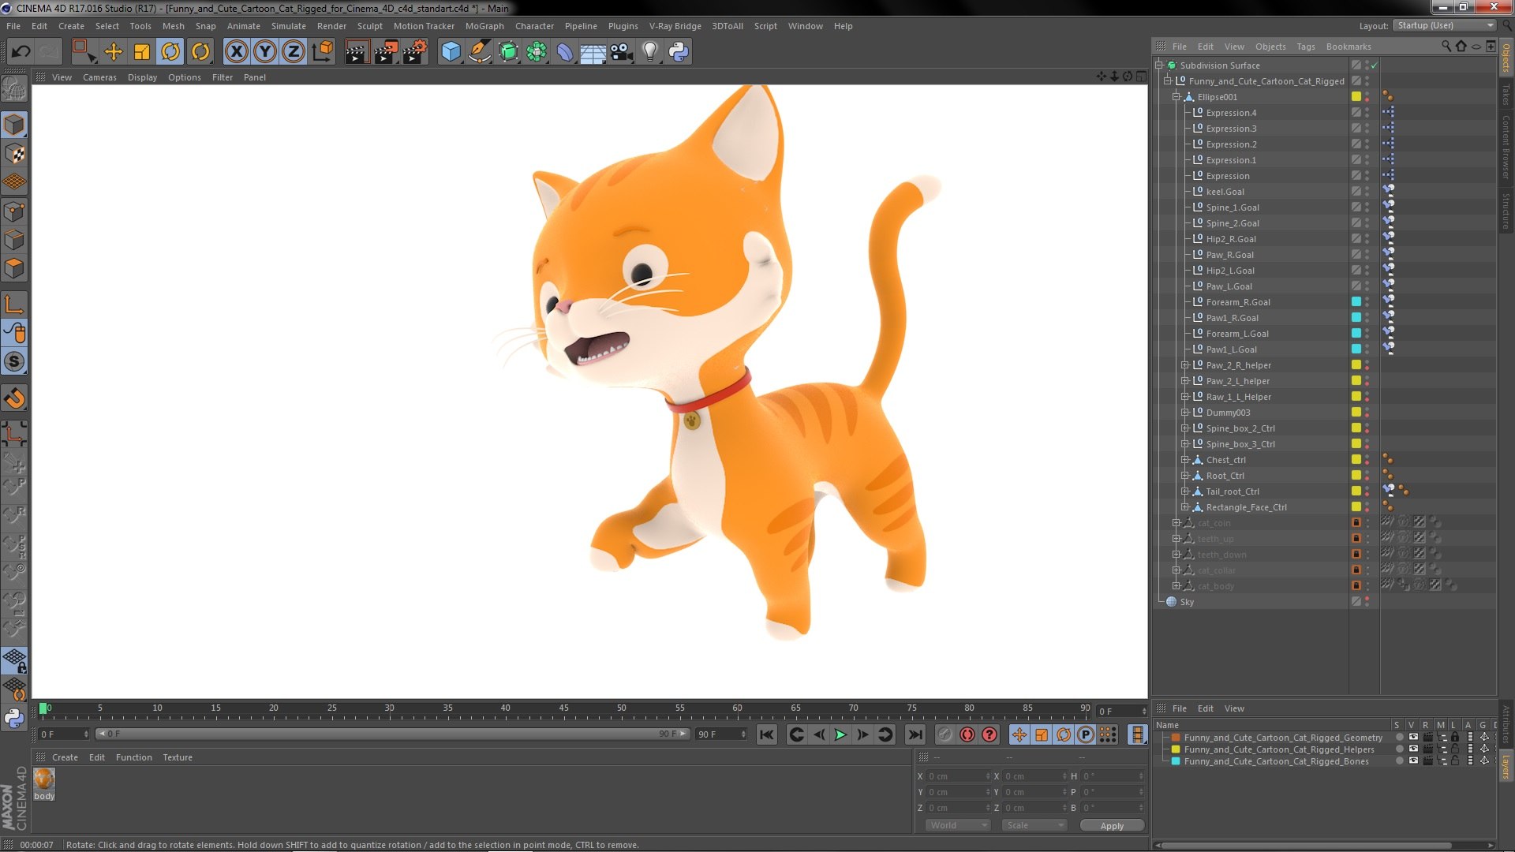
Task: Open the Layout Startup dropdown
Action: coord(1444,25)
